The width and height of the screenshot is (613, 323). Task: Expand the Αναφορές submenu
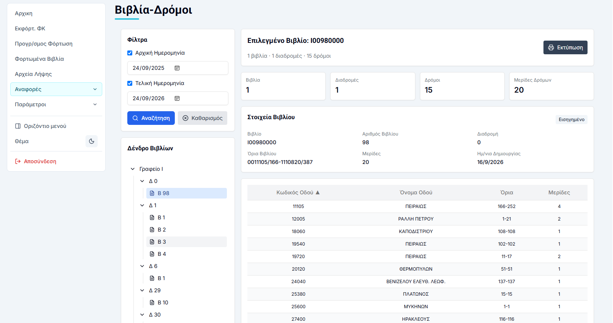[x=56, y=89]
